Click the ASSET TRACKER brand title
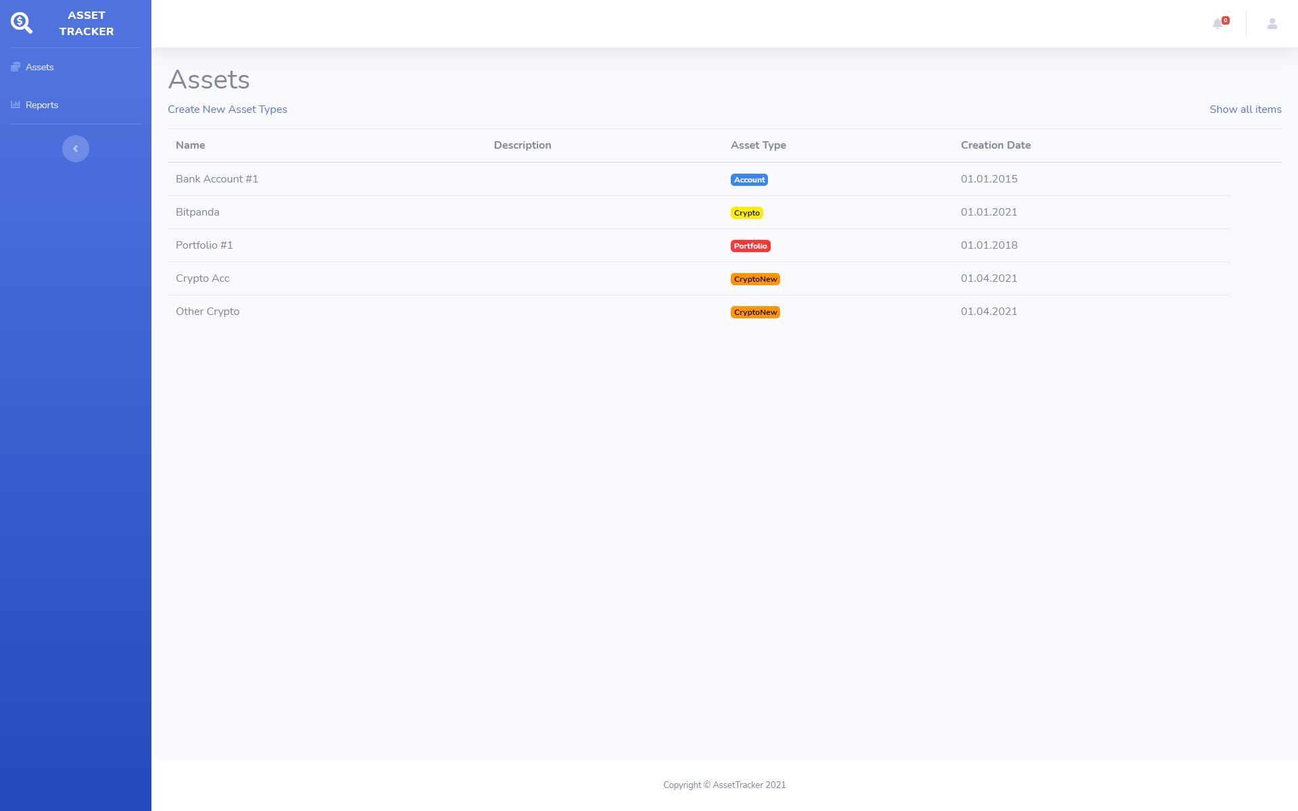 point(87,24)
